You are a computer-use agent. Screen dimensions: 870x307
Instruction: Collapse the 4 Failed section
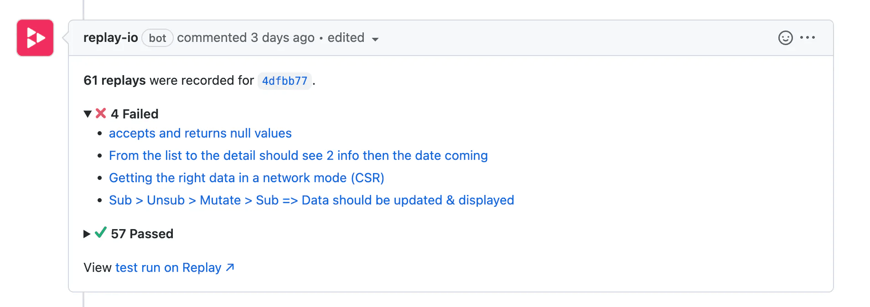click(x=88, y=114)
